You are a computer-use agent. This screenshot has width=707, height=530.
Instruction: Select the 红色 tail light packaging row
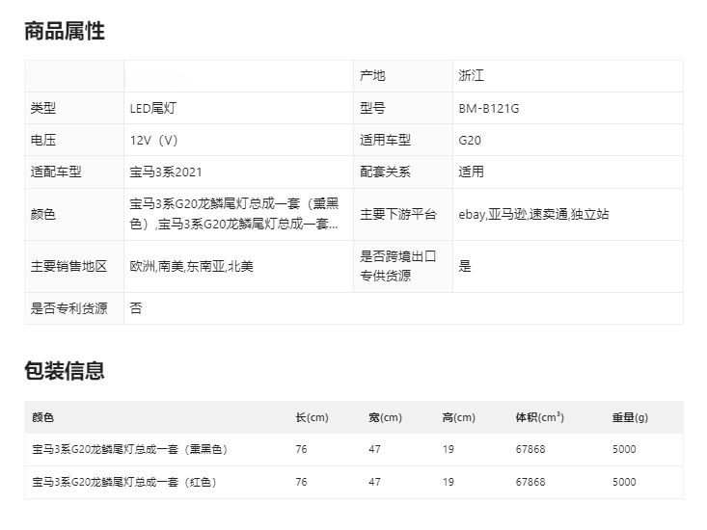coord(124,482)
